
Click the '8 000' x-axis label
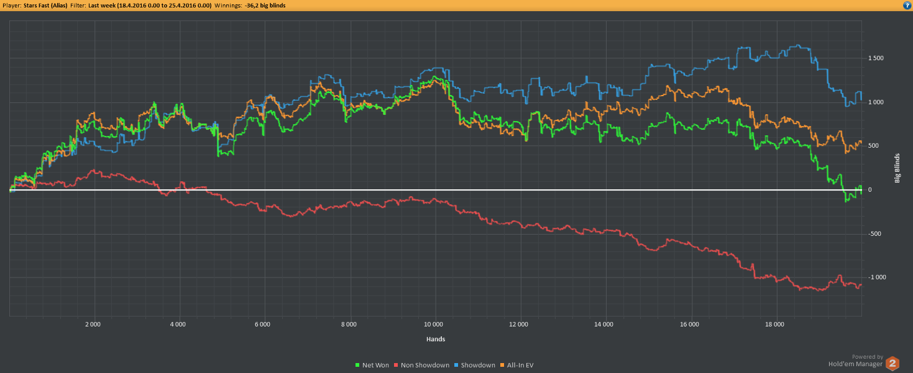[349, 324]
